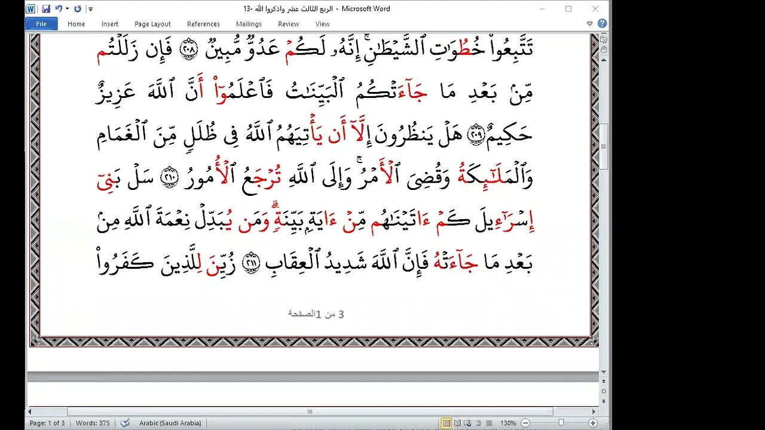
Task: Switch to the Insert ribbon tab
Action: [110, 24]
